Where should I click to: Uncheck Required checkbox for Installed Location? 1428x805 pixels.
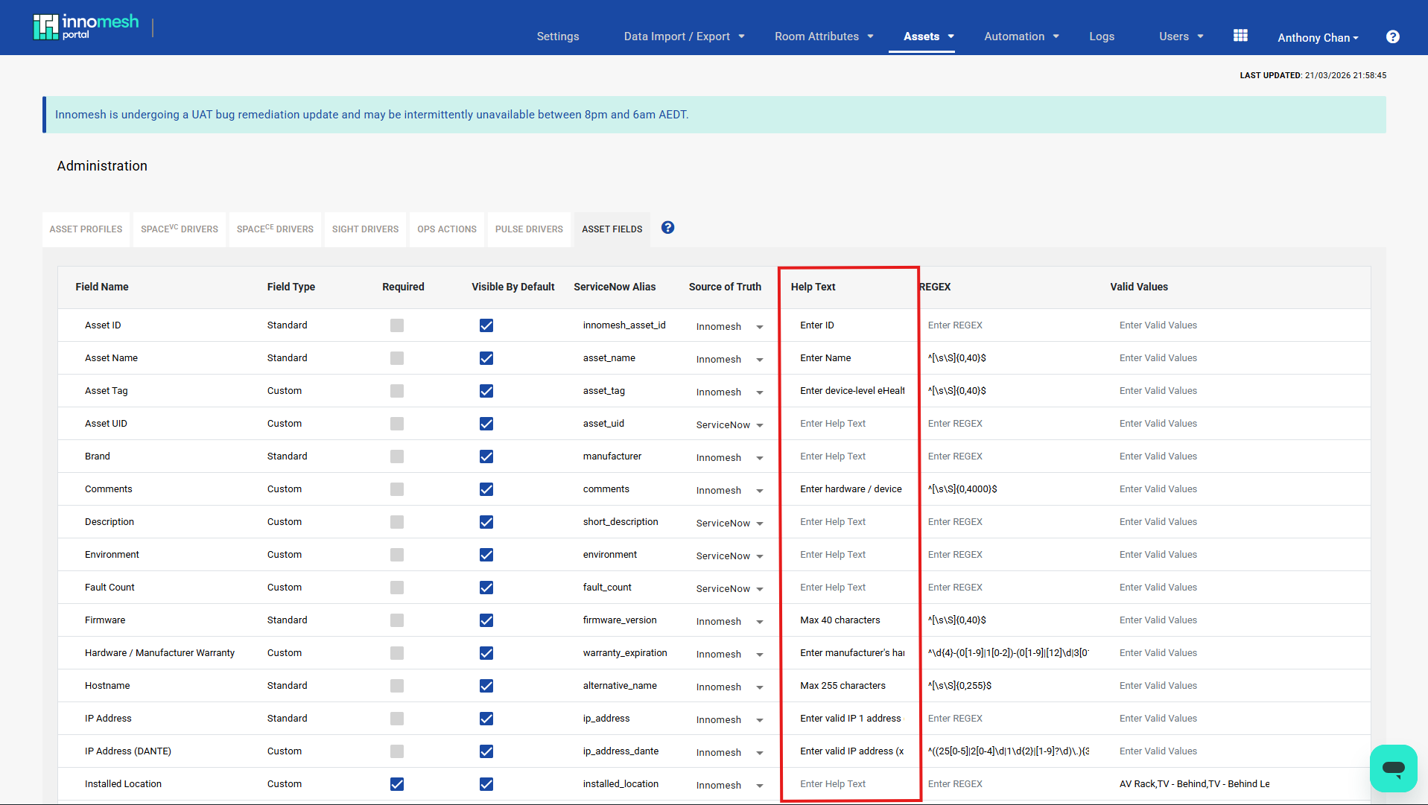click(396, 784)
